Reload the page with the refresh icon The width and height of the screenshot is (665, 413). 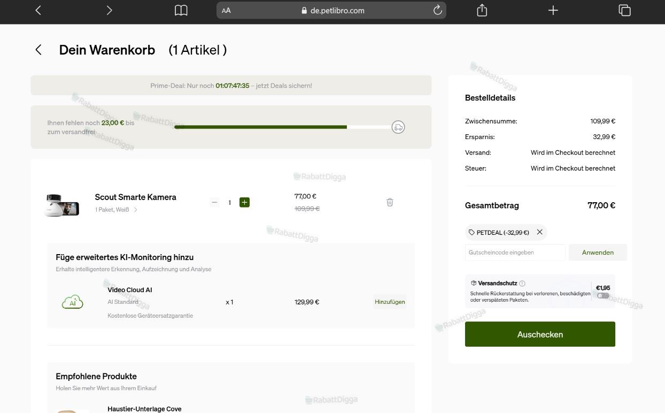[437, 10]
